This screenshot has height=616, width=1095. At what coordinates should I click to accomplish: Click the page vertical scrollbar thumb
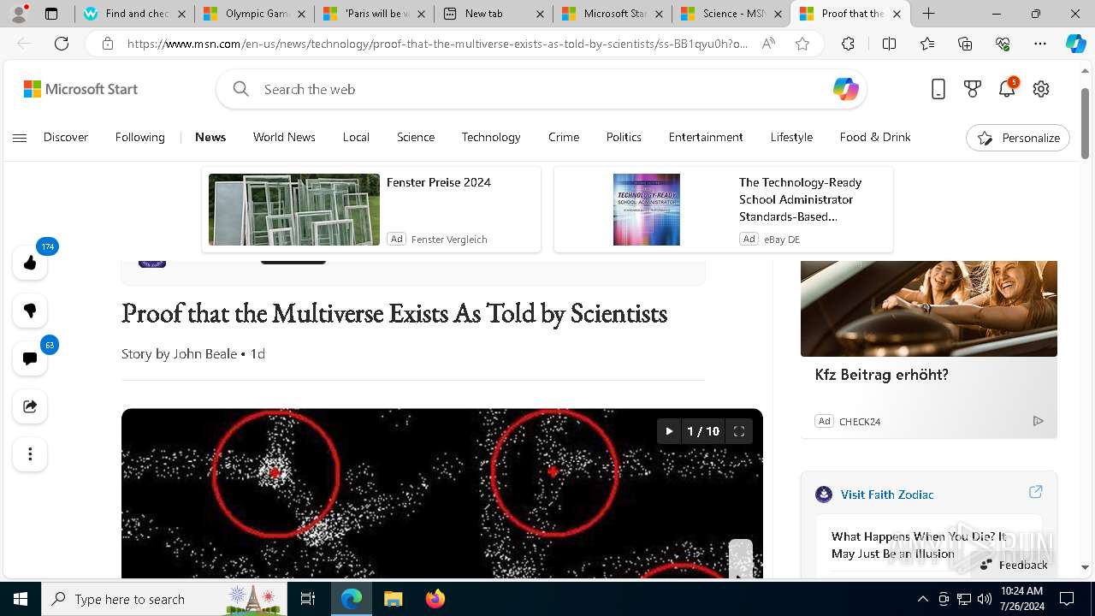[1086, 122]
